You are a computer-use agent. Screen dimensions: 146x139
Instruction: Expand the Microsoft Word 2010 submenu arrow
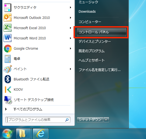[71, 38]
